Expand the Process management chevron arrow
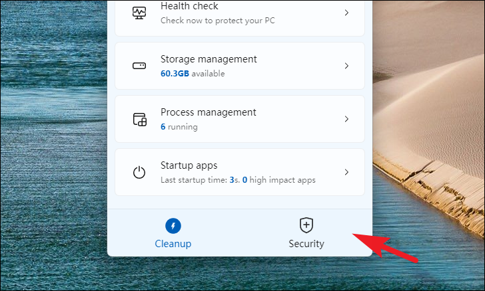Viewport: 485px width, 291px height. coord(346,119)
